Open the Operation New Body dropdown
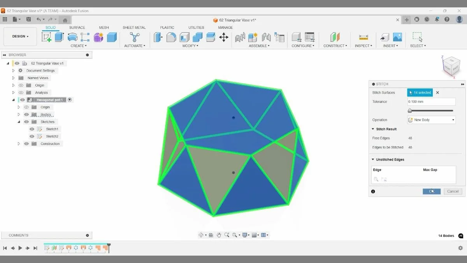 click(431, 120)
